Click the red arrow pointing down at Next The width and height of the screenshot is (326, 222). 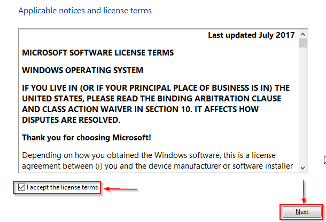(304, 192)
